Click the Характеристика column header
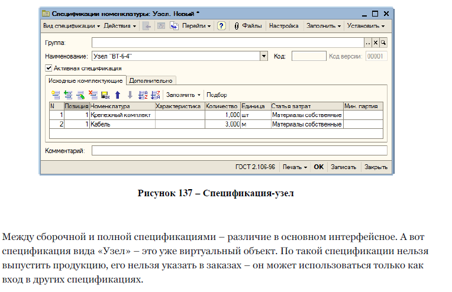The image size is (452, 292). pos(180,106)
